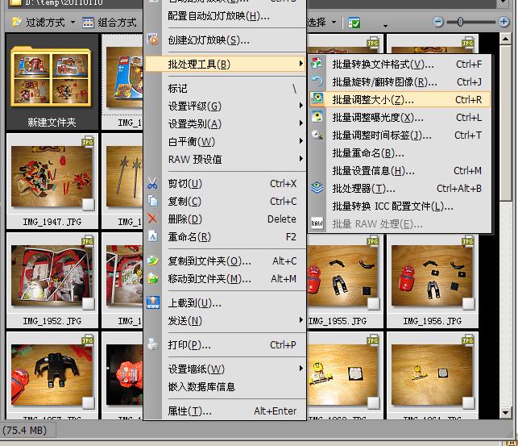The height and width of the screenshot is (446, 518).
Task: Toggle the checkbox on IMG_1956.JPG thumbnail
Action: click(x=468, y=304)
